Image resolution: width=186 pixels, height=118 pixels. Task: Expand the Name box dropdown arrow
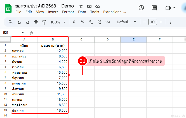pyautogui.click(x=23, y=33)
